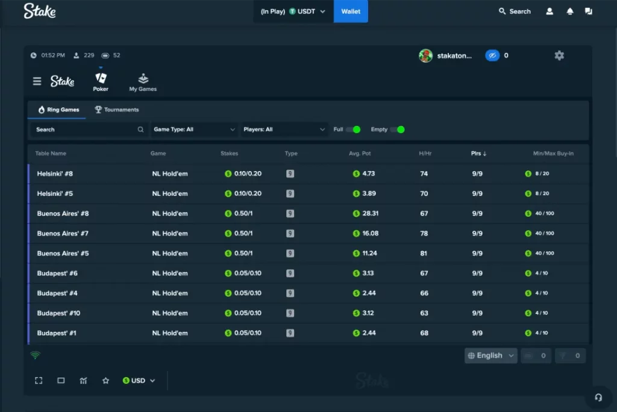617x412 pixels.
Task: Open My Games section
Action: [143, 83]
